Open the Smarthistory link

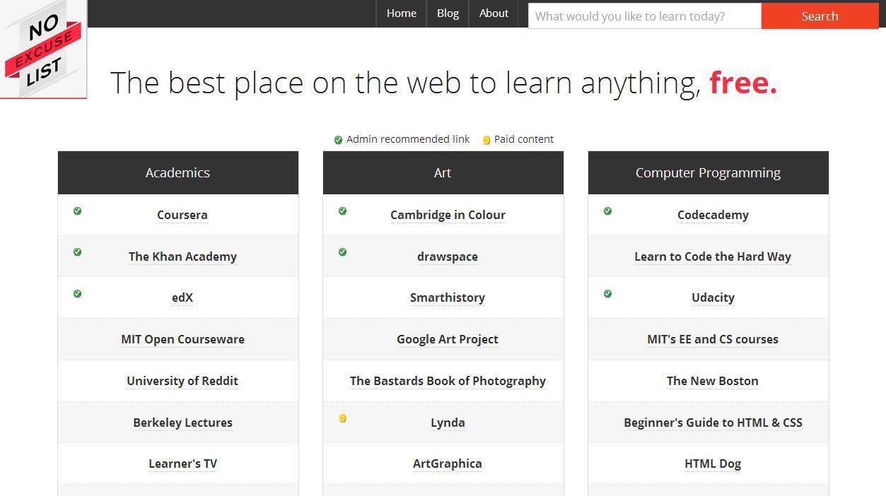448,297
